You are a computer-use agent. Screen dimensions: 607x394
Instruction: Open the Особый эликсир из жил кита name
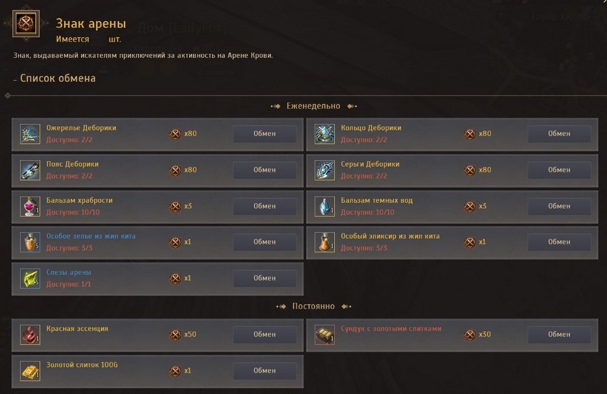coord(390,236)
